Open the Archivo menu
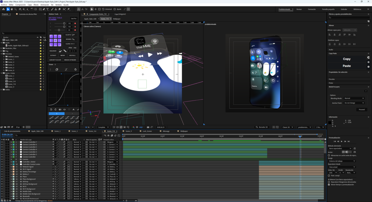 pyautogui.click(x=4, y=5)
